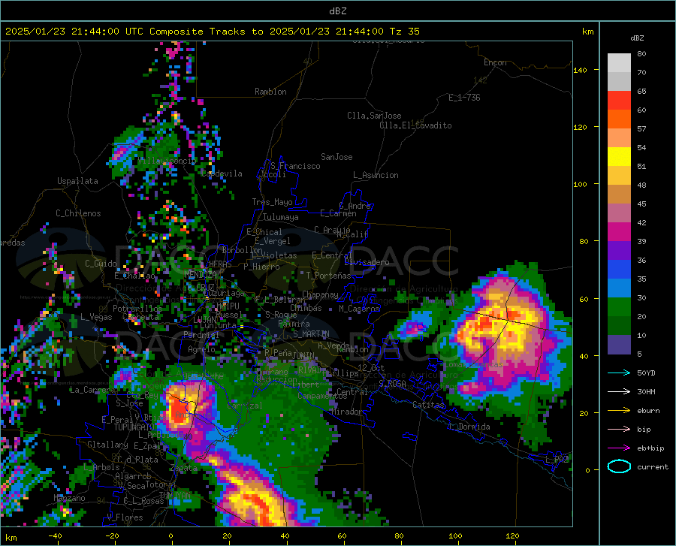Viewport: 676px width, 546px height.
Task: Click the '45' label on the color scale
Action: (641, 204)
